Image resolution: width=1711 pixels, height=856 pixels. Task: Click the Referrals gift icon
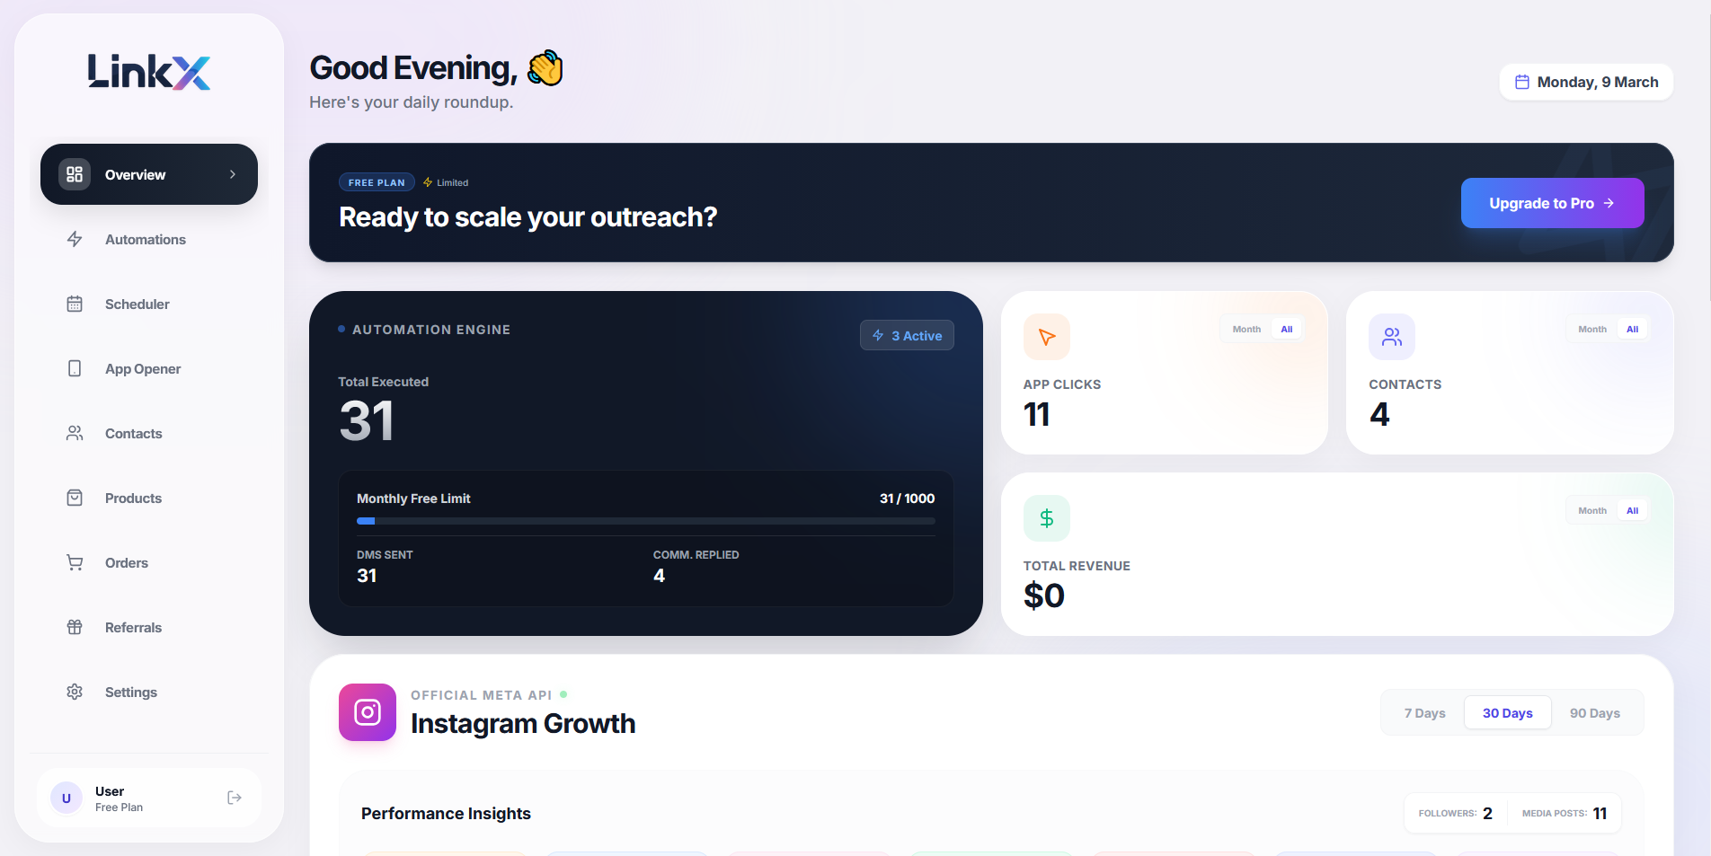coord(75,627)
